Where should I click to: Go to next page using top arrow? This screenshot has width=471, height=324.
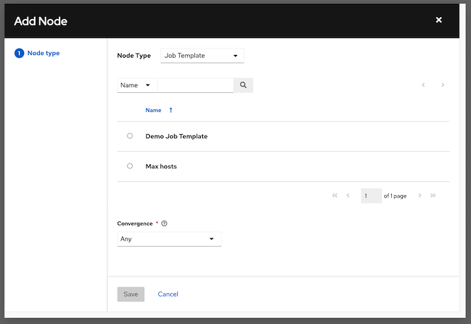tap(443, 85)
